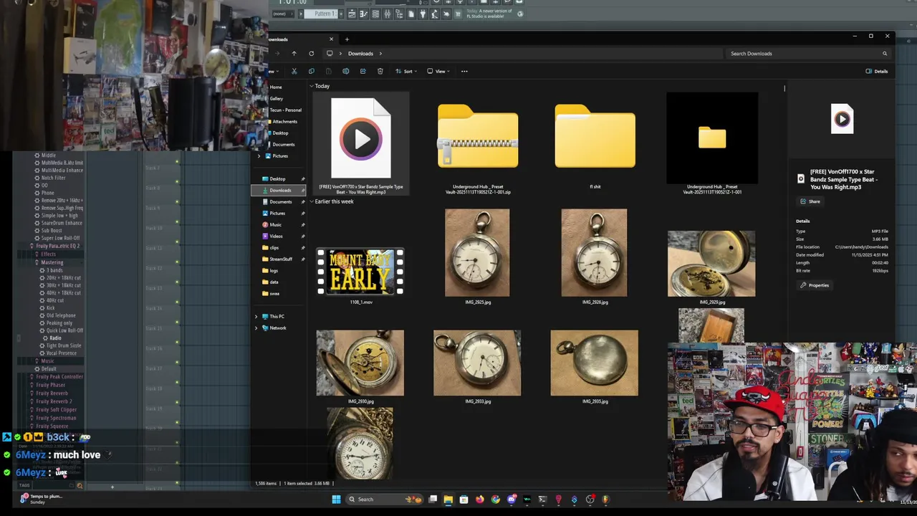Open FL Studio fruit icon on taskbar
The height and width of the screenshot is (516, 917).
coord(605,500)
